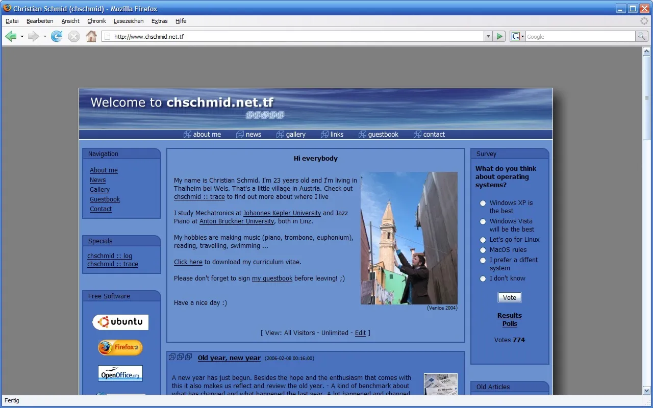Screen dimensions: 653x408
Task: Click the cube icon next to gallery
Action: pos(280,135)
